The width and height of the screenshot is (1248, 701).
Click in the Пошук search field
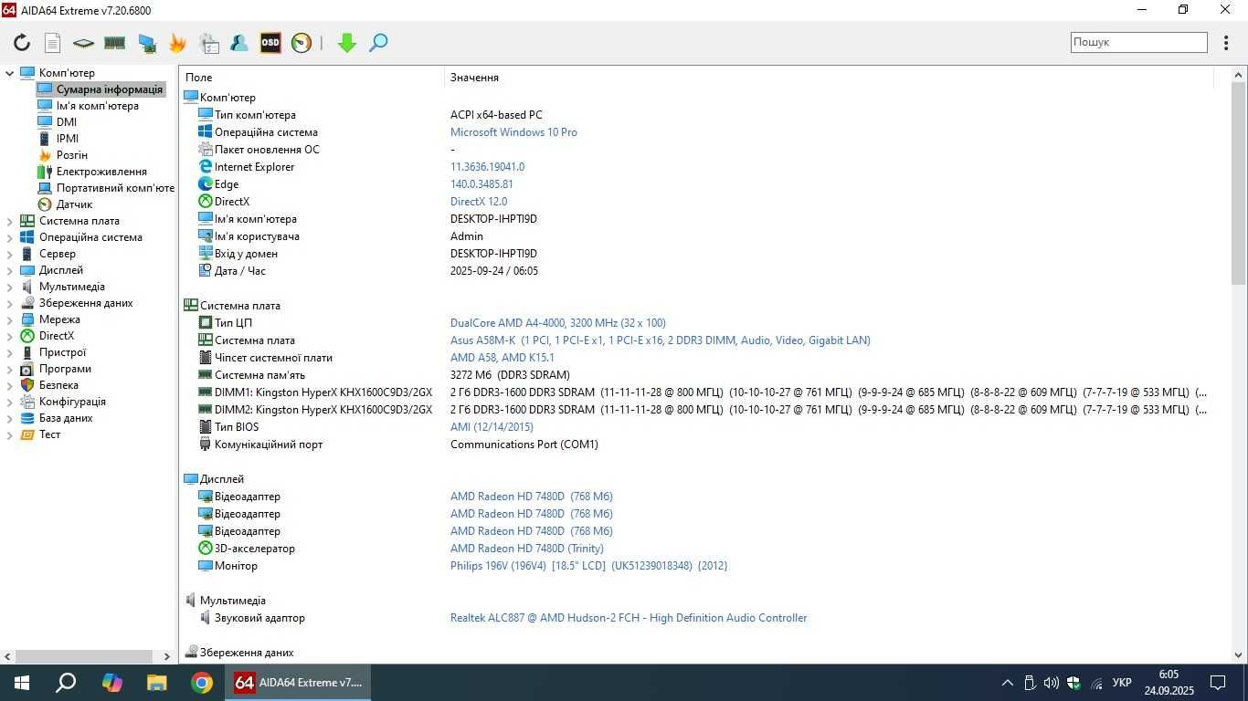[x=1139, y=42]
